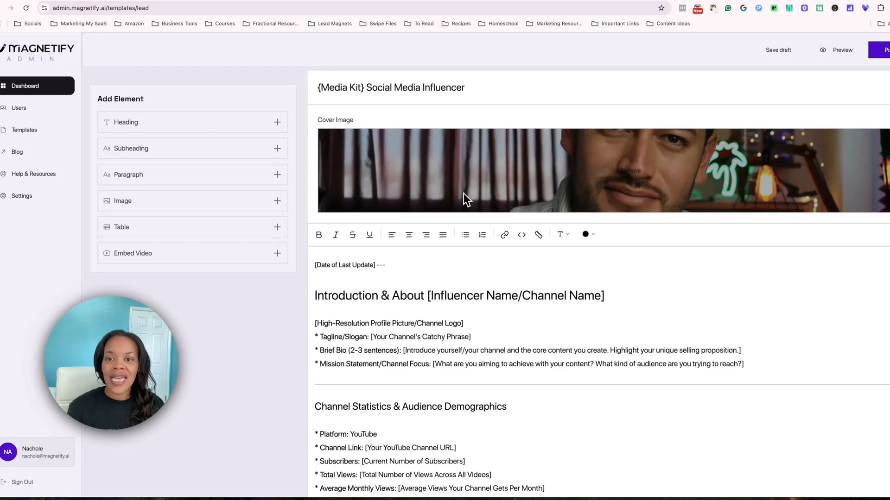Click the unlink icon in toolbar

tap(539, 235)
